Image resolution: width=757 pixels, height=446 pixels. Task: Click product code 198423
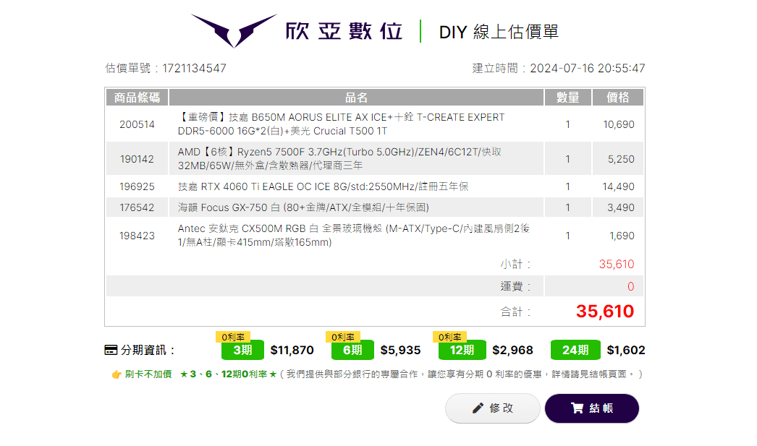137,236
